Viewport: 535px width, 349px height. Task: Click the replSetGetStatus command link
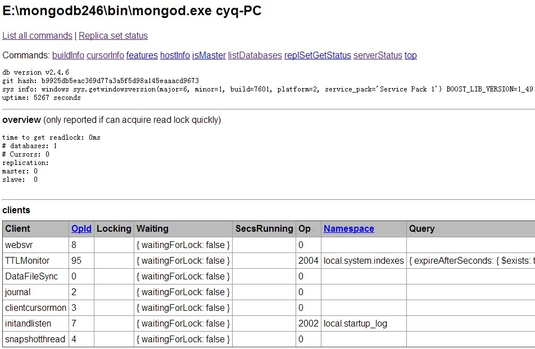318,56
